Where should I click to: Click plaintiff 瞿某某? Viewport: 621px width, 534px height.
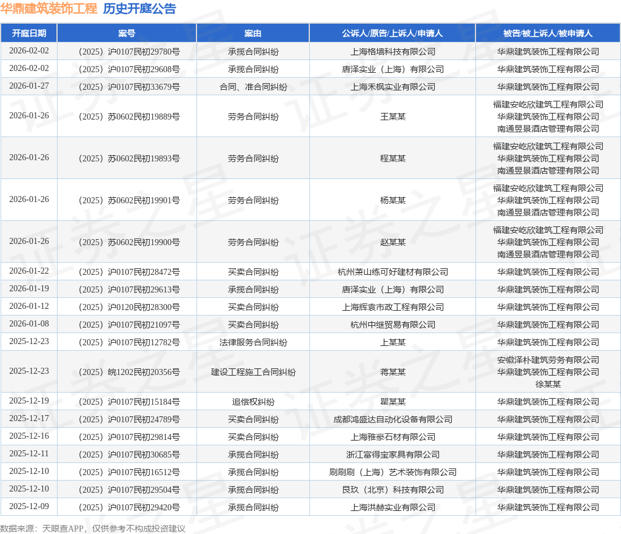pos(392,402)
